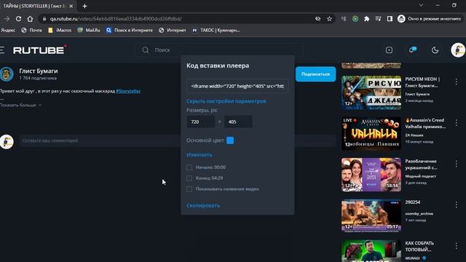Open the РИСУЮ ДЖЕДАЯ video thumbnail
The width and height of the screenshot is (466, 262).
click(x=371, y=92)
